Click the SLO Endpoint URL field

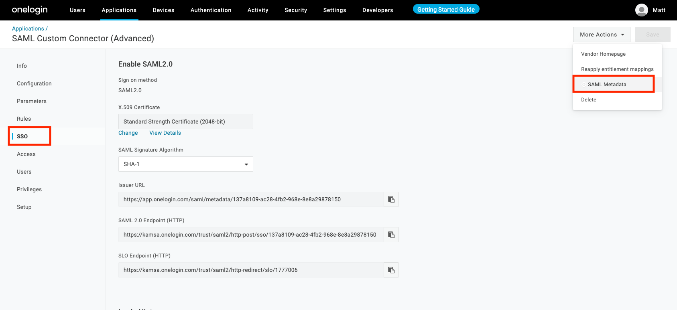pos(251,270)
